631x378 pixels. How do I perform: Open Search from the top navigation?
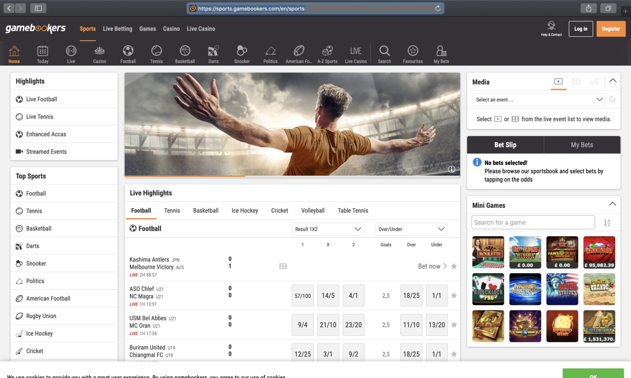pos(384,54)
